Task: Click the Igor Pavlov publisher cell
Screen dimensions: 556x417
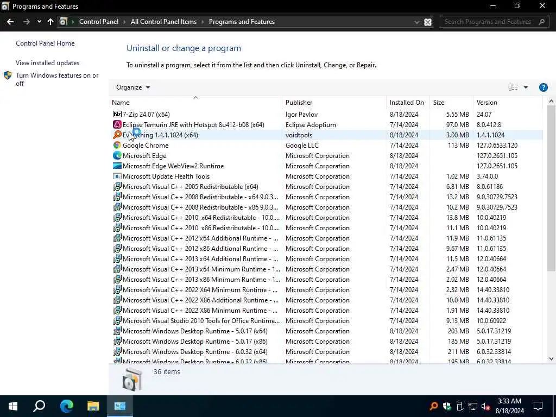Action: [301, 114]
